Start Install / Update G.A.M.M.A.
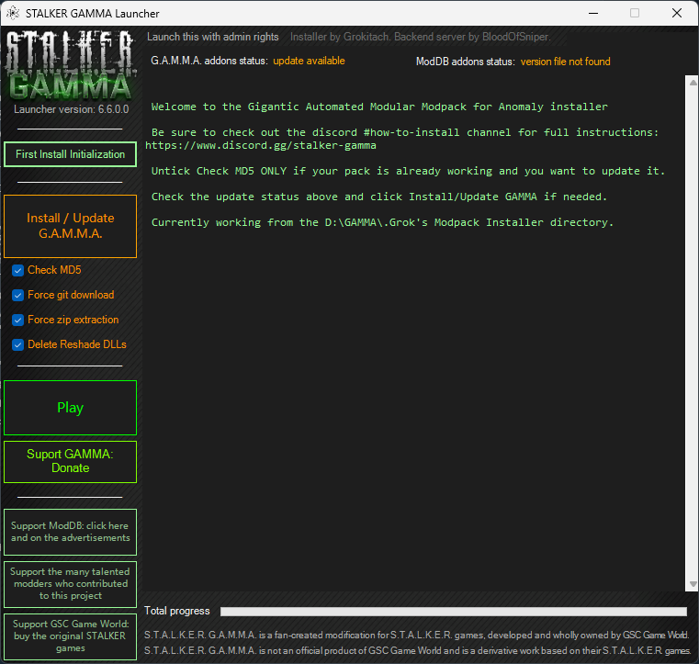 (x=70, y=226)
